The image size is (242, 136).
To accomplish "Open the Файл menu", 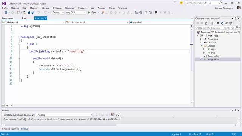I will 5,8.
